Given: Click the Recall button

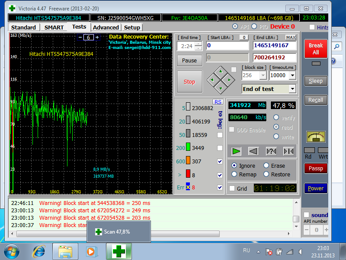Looking at the screenshot, I should (x=316, y=100).
